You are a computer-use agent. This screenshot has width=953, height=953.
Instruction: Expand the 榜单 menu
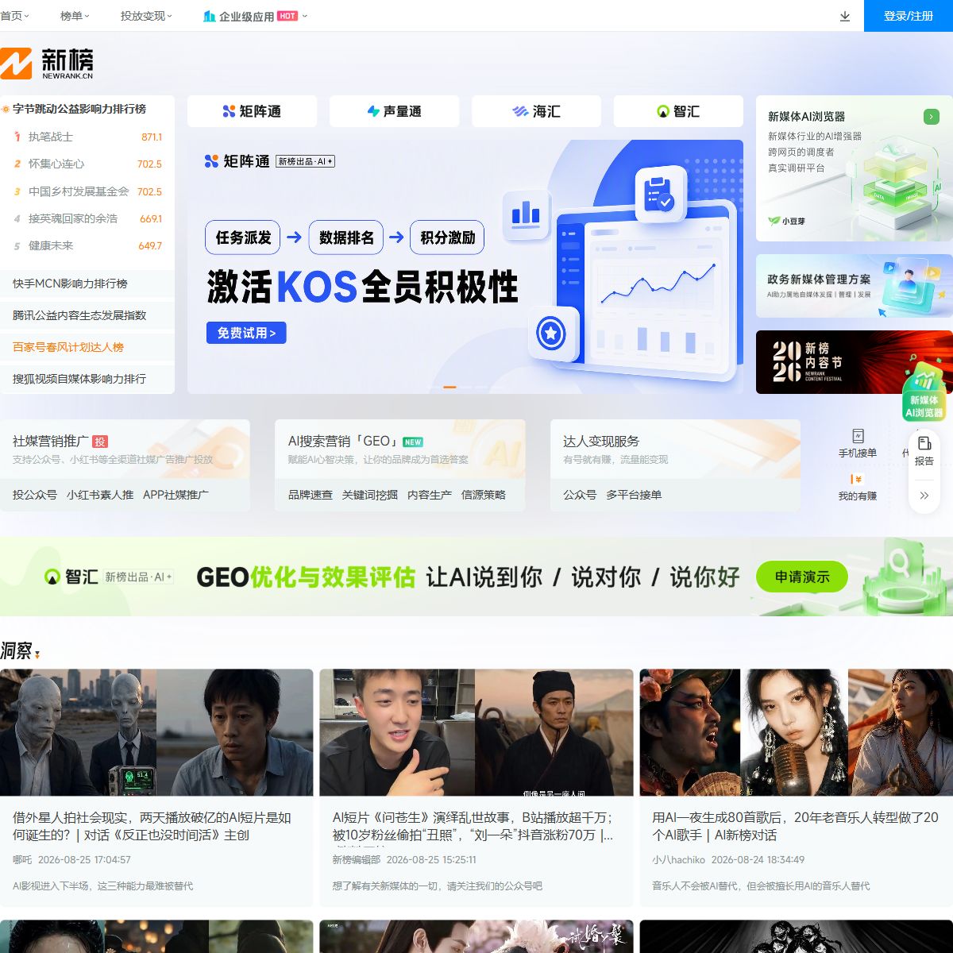pos(75,16)
